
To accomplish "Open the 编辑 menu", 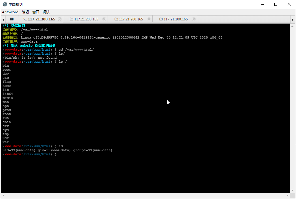I will click(25, 12).
